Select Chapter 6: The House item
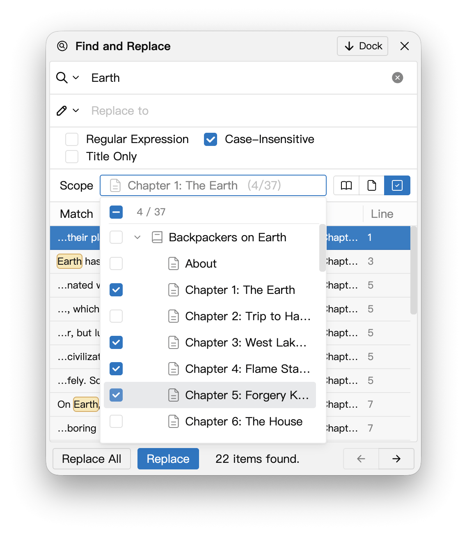This screenshot has width=467, height=536. coord(244,421)
